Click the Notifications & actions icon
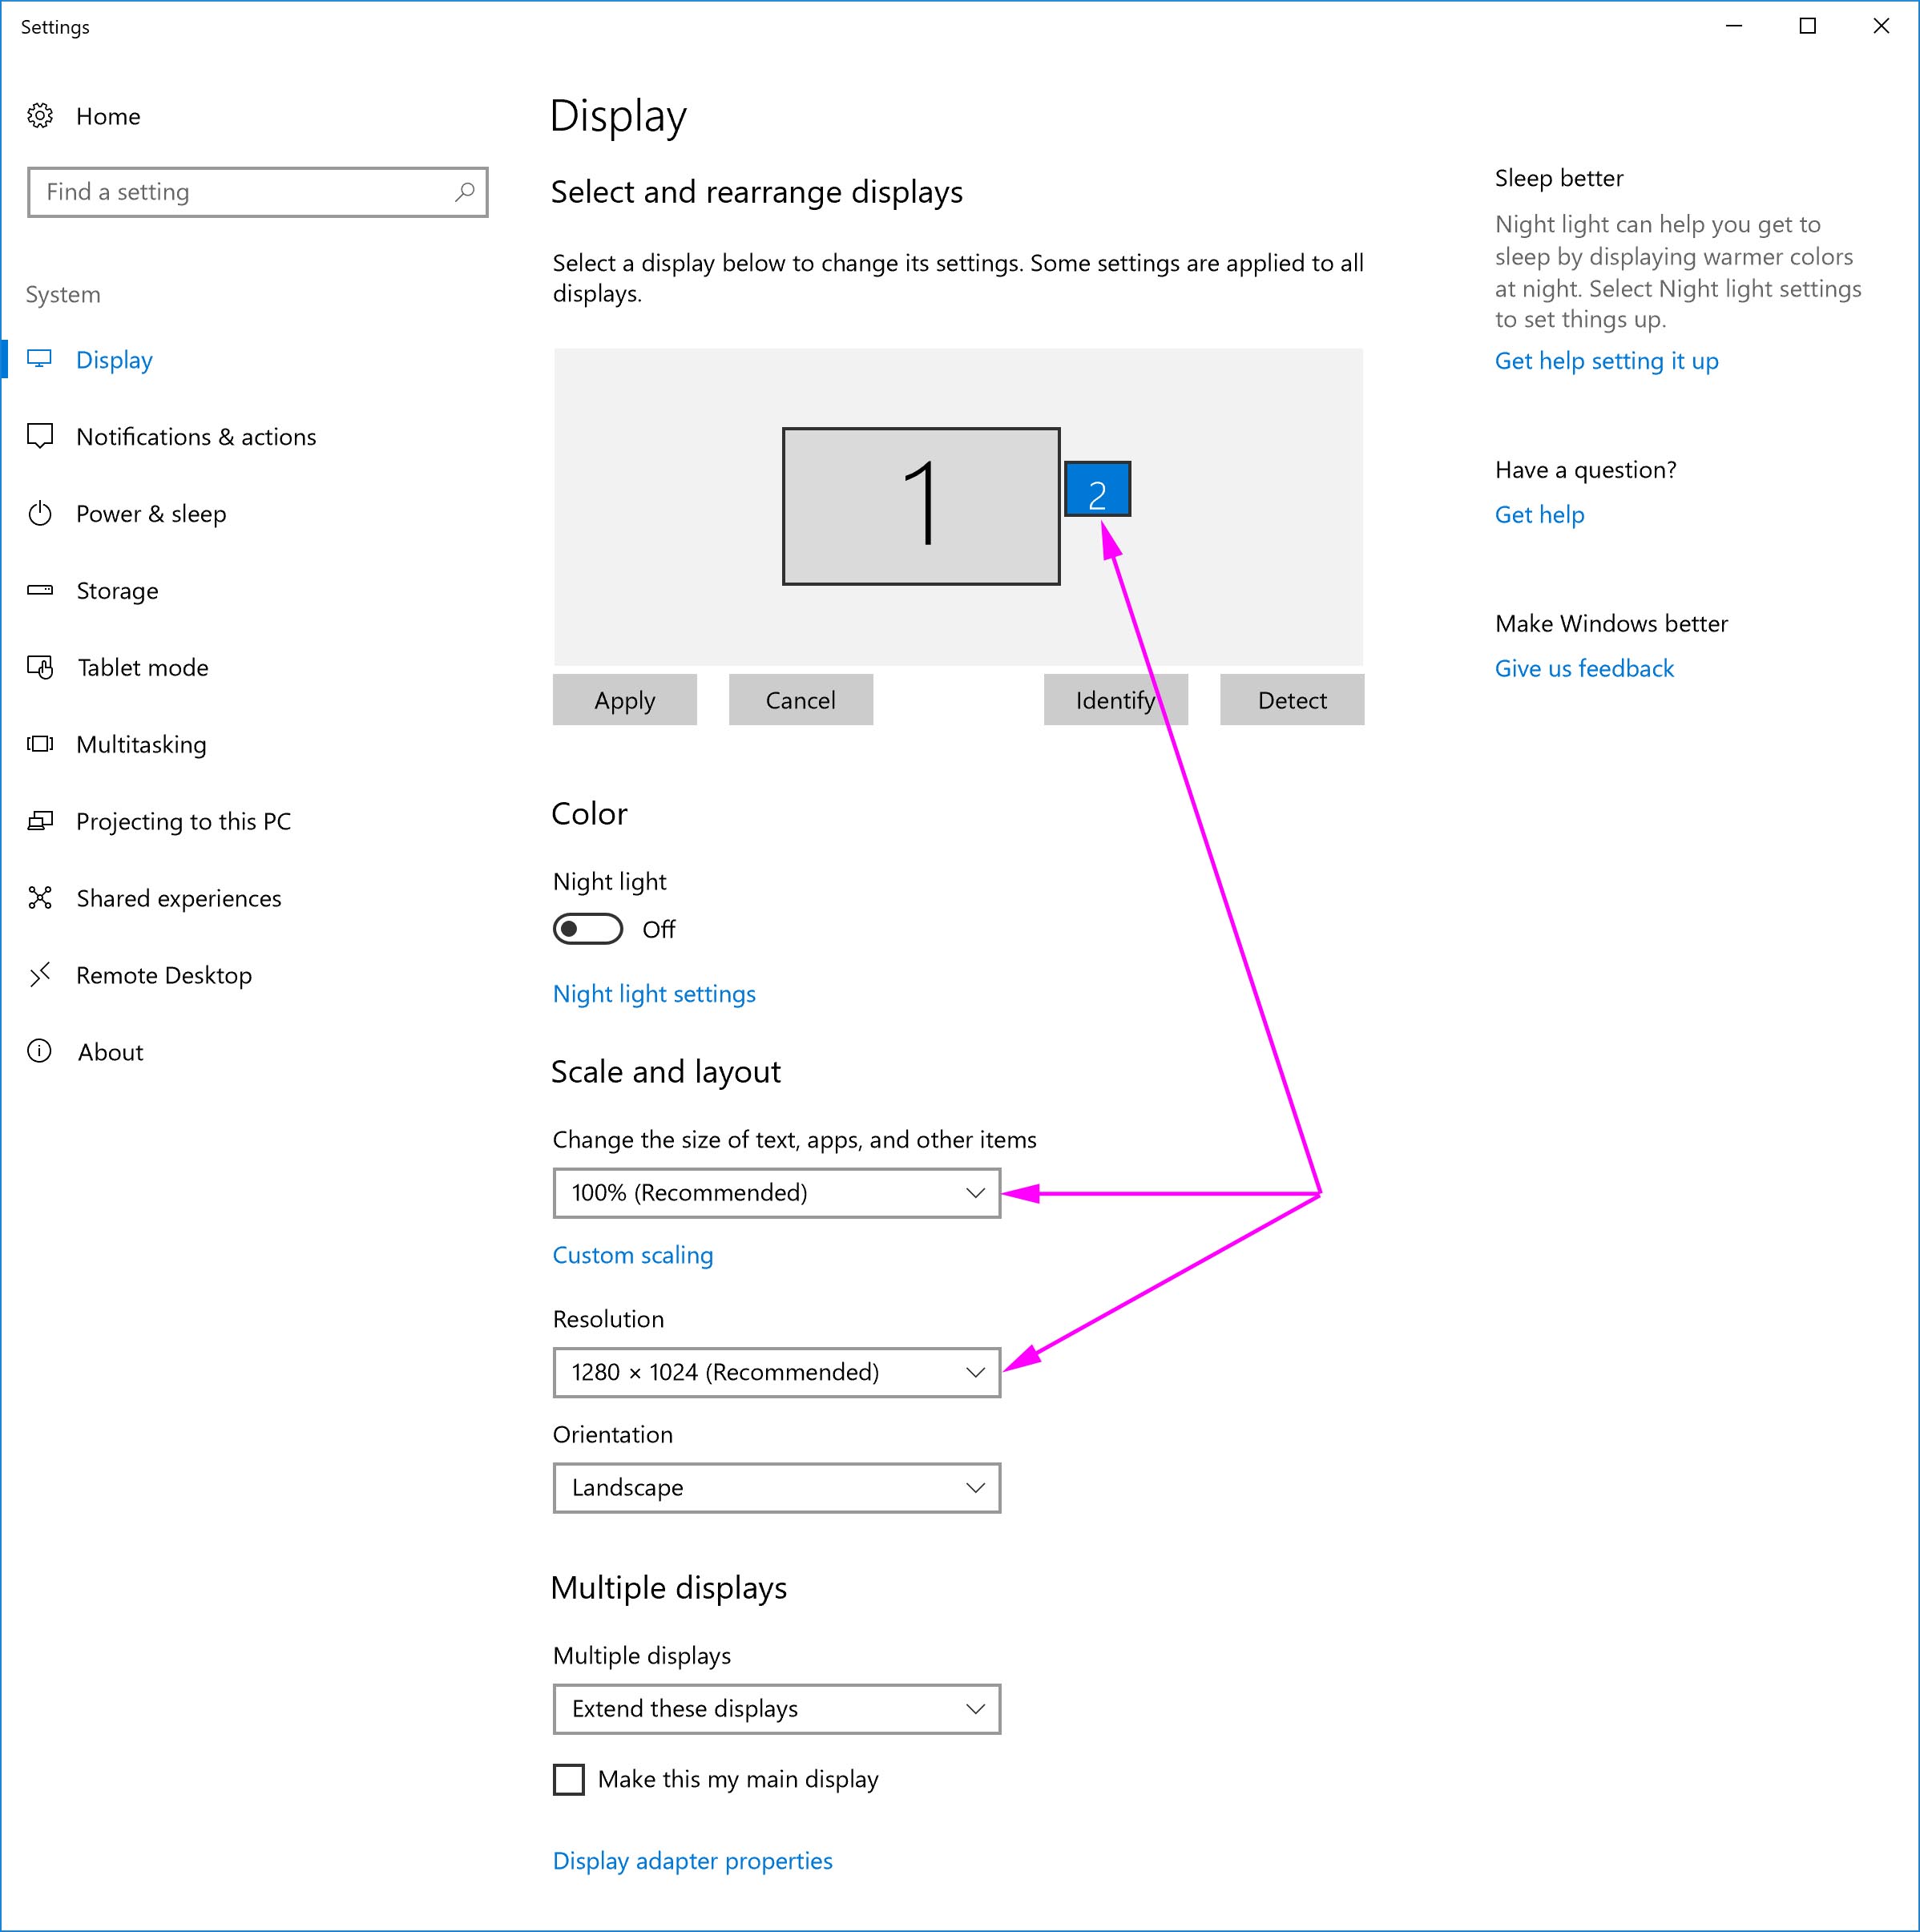Viewport: 1920px width, 1932px height. pos(40,437)
